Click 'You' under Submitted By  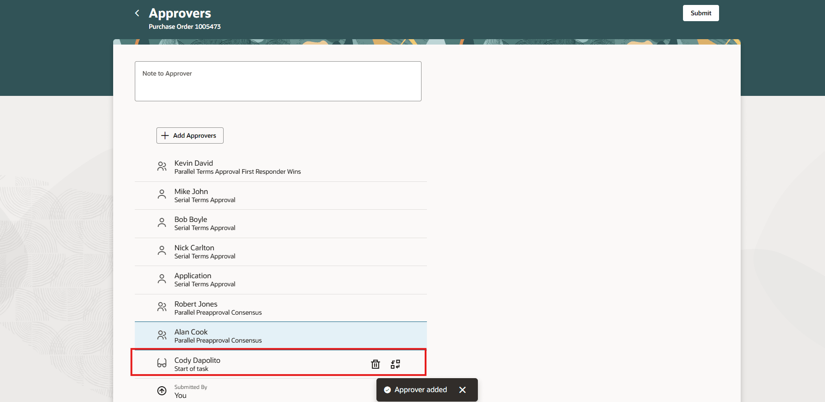180,396
